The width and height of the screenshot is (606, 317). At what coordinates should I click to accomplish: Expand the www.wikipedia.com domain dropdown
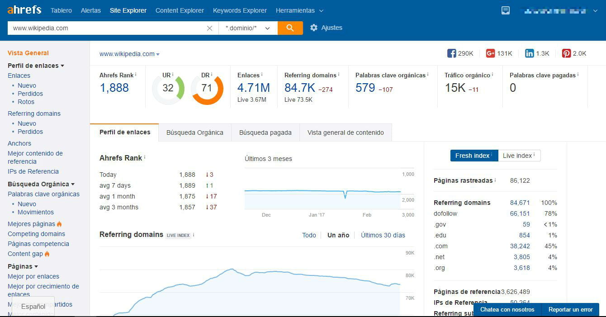pyautogui.click(x=129, y=54)
